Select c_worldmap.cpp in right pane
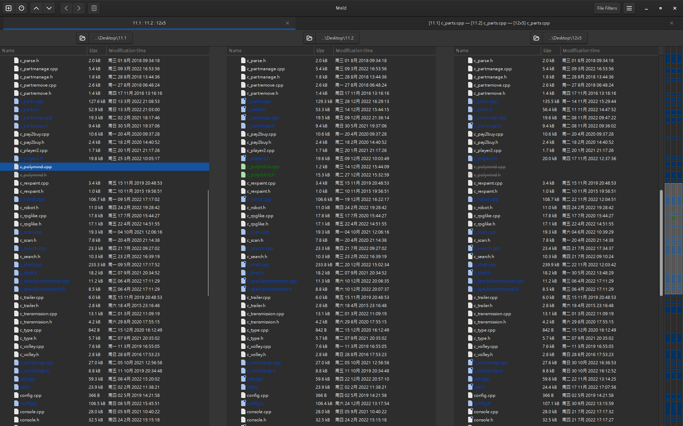Screen dimensions: 683x426 pos(556,363)
